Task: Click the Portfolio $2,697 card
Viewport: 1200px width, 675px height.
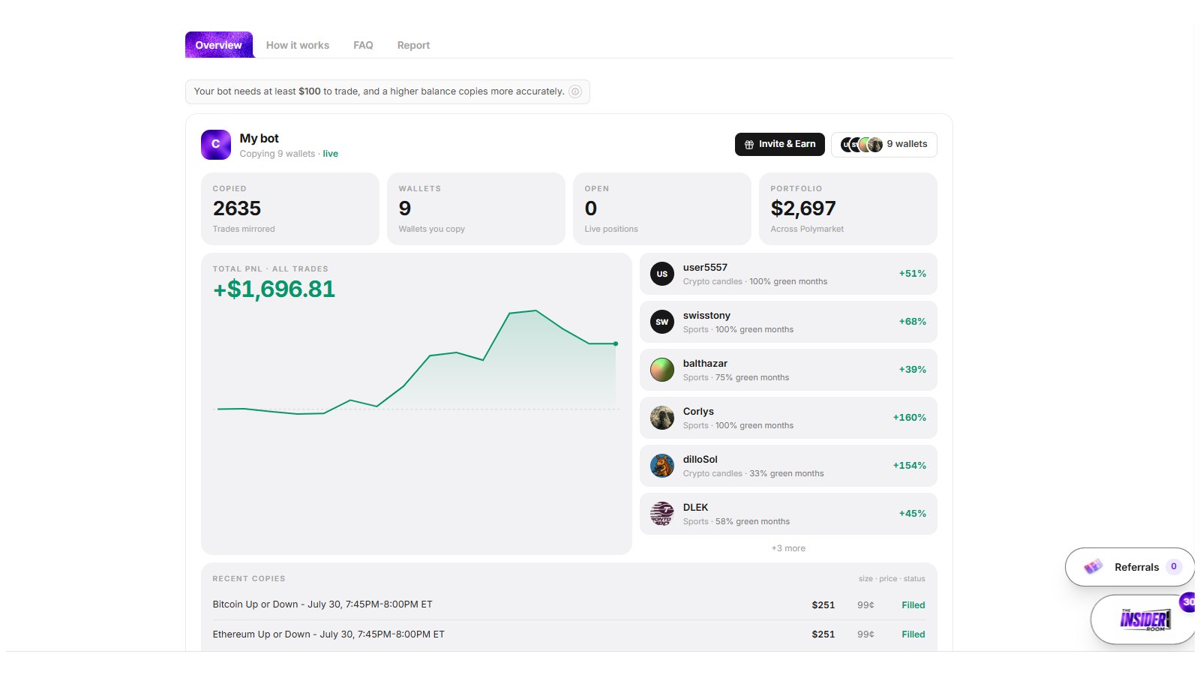Action: point(848,208)
